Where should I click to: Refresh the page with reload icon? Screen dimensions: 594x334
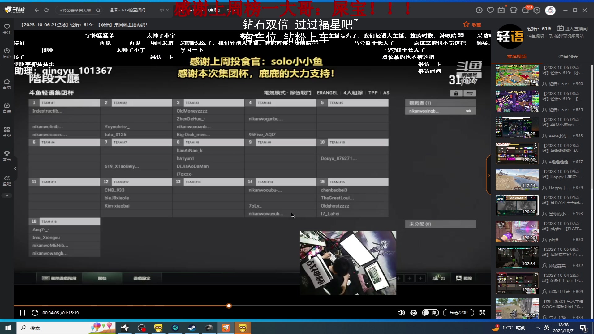[46, 10]
